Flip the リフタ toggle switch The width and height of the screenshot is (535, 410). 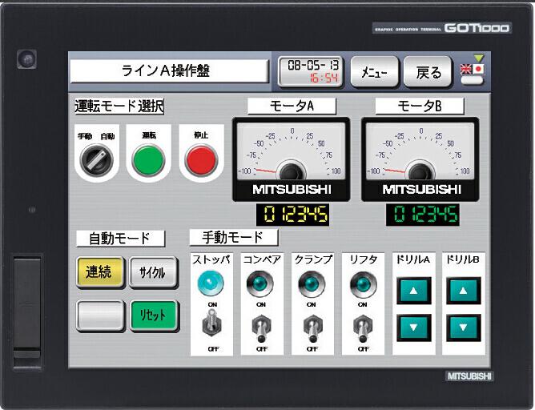click(363, 328)
